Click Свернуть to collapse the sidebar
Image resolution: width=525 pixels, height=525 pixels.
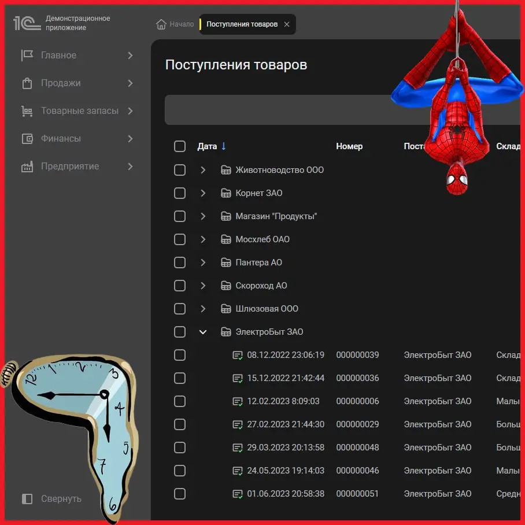(61, 499)
